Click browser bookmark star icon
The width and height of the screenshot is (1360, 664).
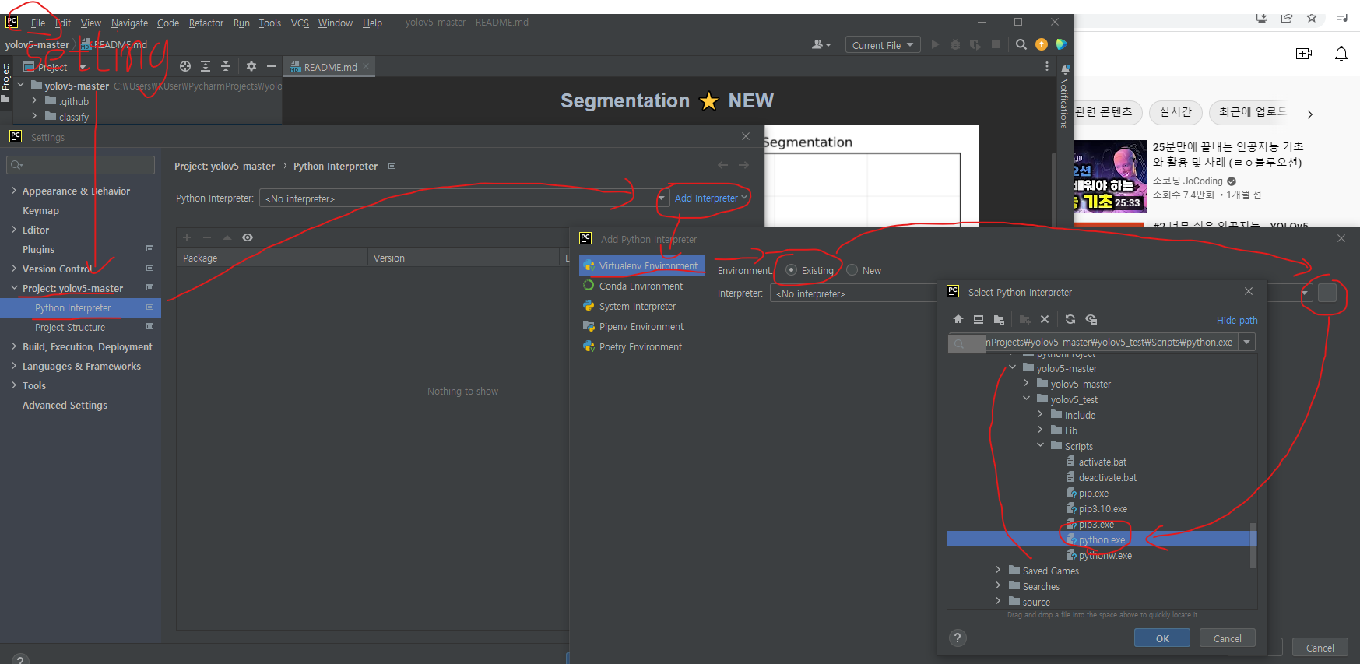(1312, 18)
